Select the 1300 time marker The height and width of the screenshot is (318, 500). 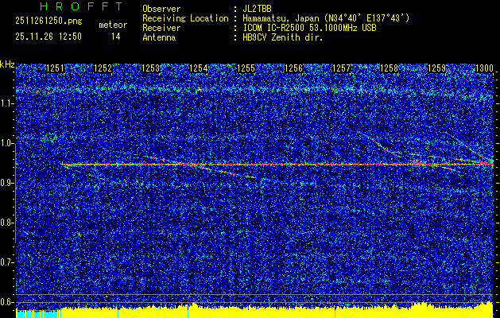point(484,69)
